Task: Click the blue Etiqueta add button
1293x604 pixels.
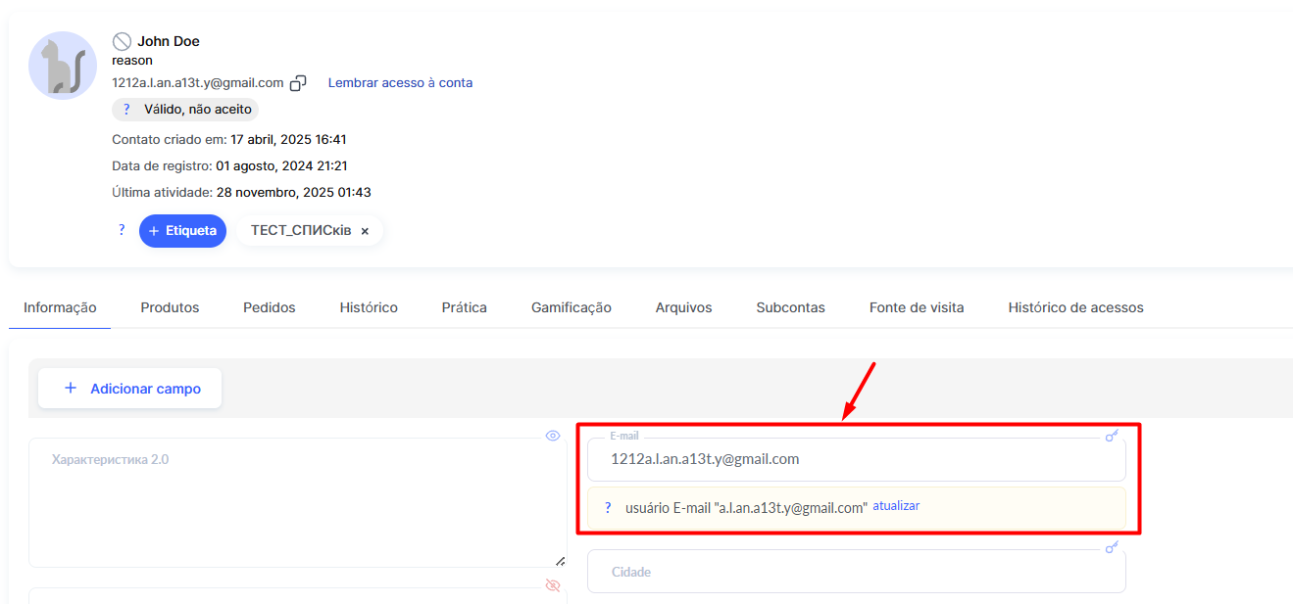Action: [182, 231]
